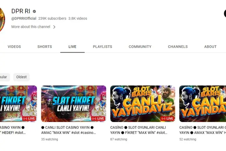Open the title with FİKRET "MAX WİN"
Image resolution: width=226 pixels, height=151 pixels.
coord(139,130)
